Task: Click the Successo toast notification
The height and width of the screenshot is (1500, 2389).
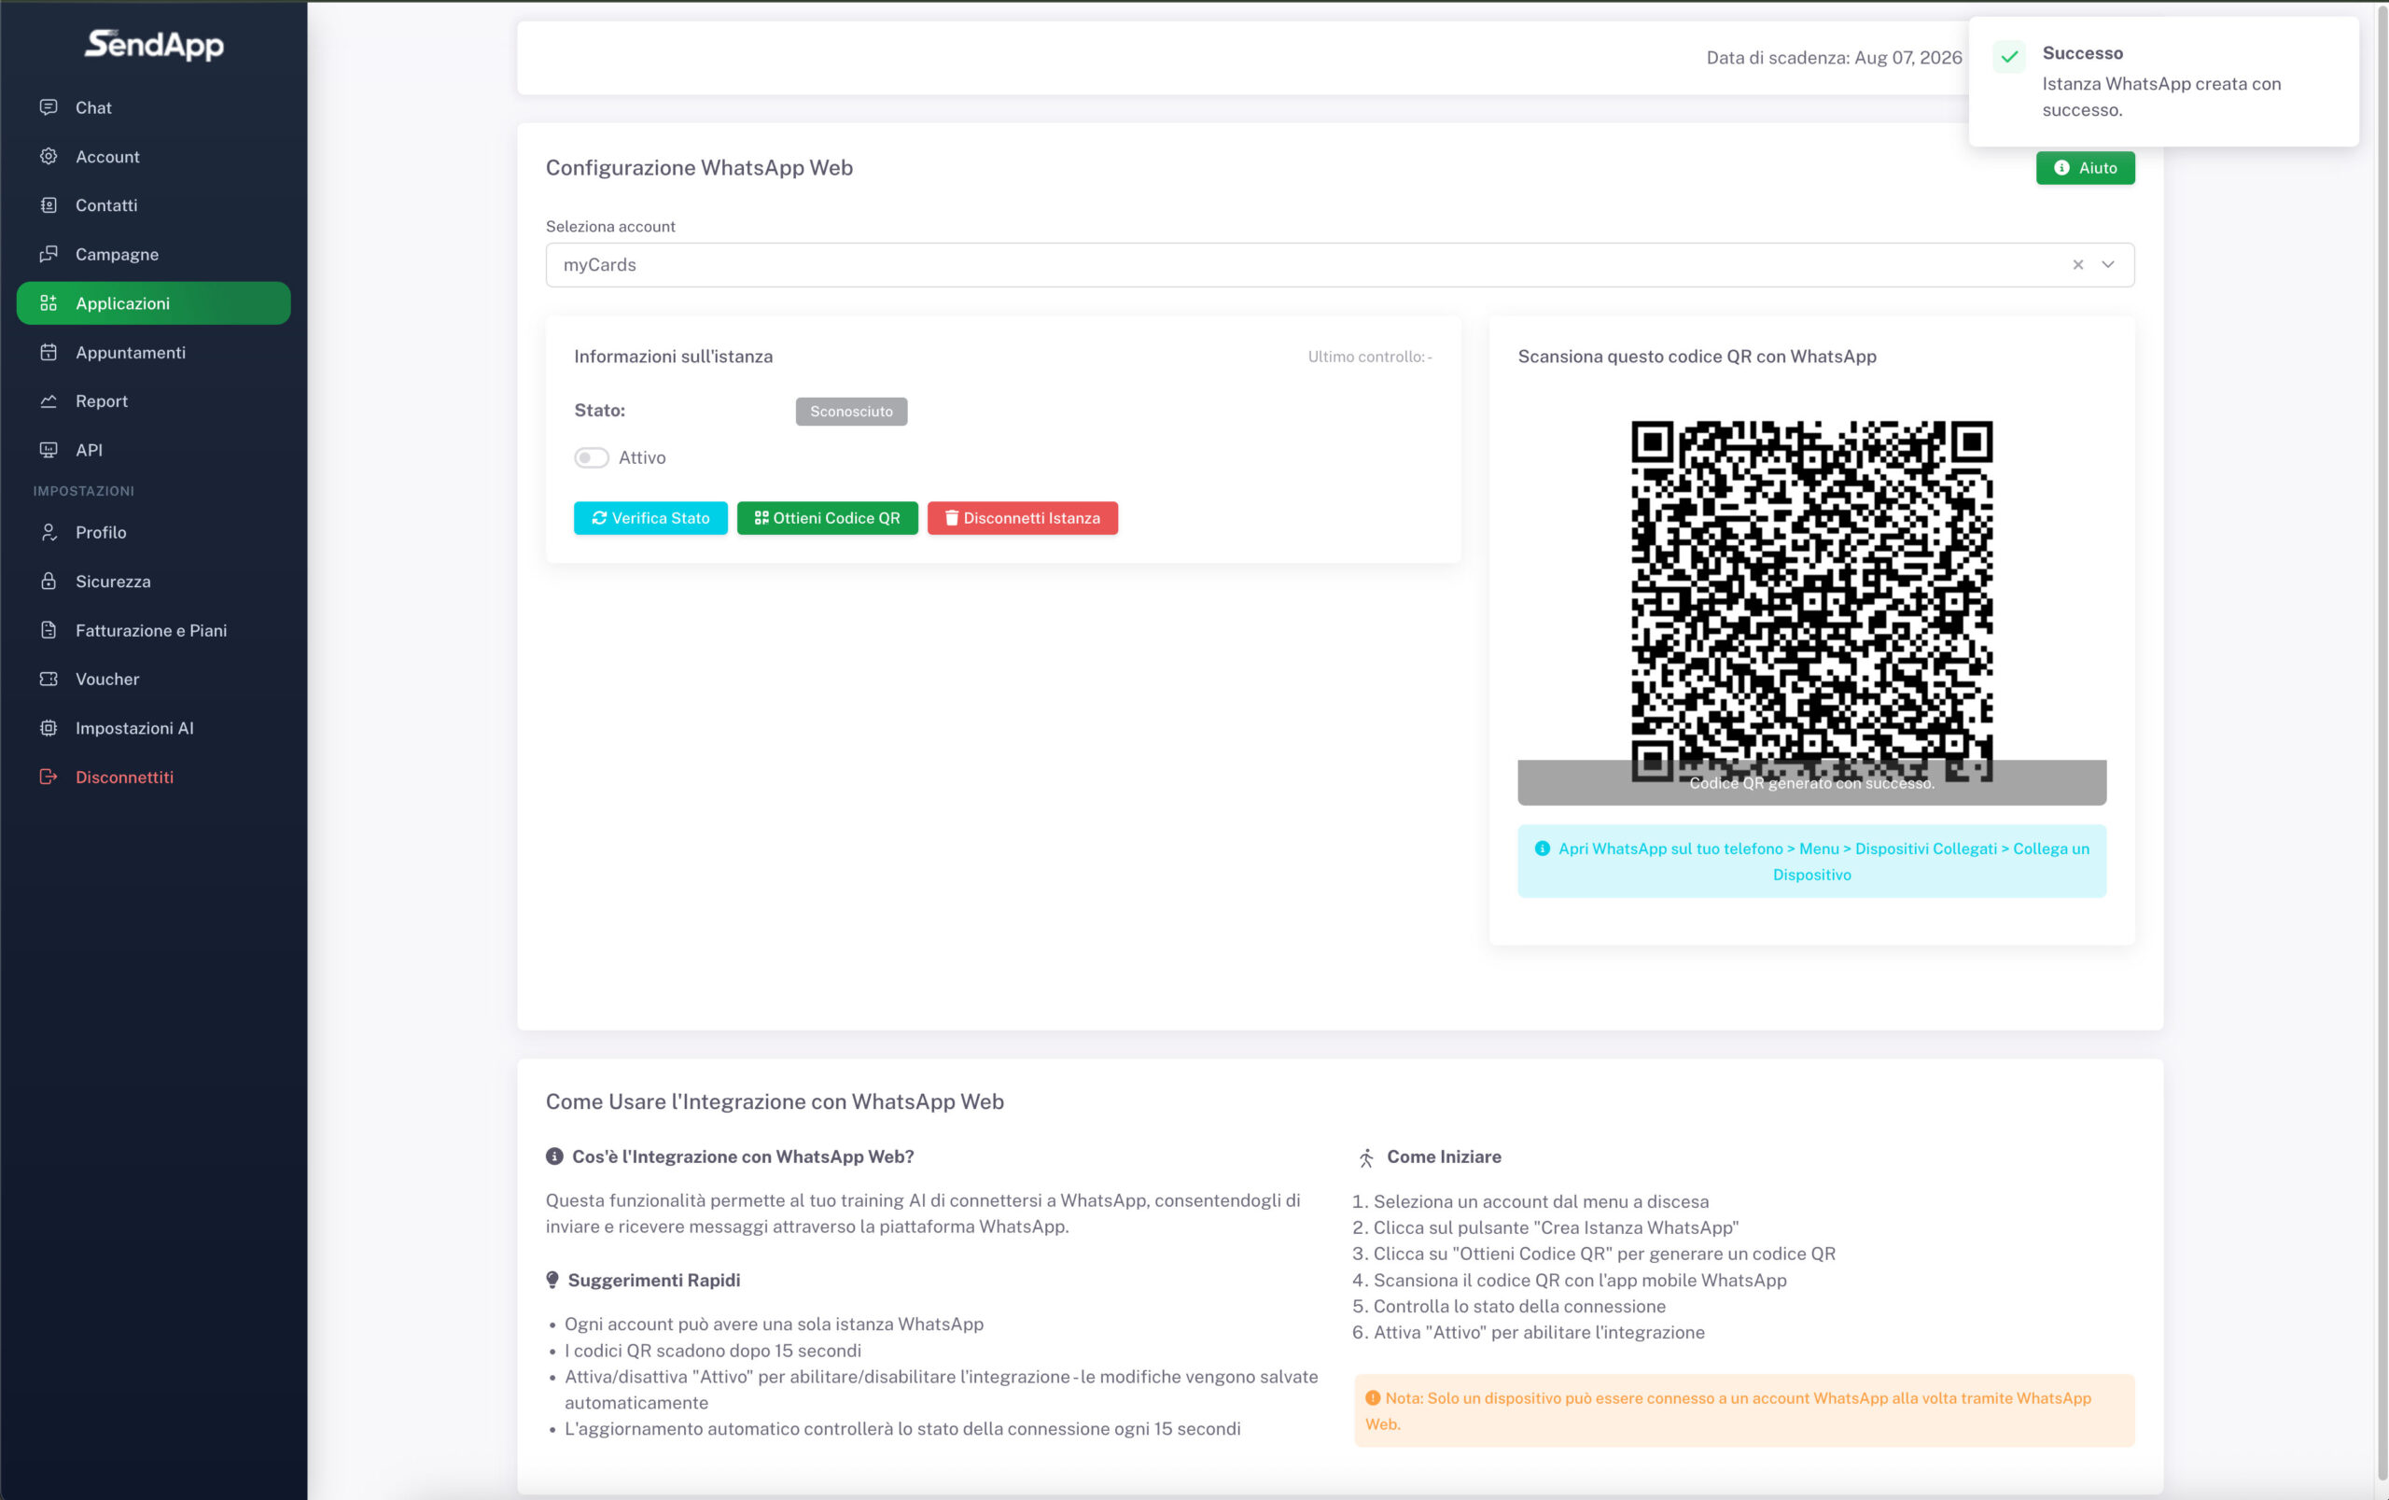Action: click(x=2164, y=81)
